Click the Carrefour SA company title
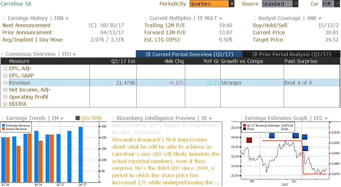The image size is (341, 187). [x=16, y=4]
